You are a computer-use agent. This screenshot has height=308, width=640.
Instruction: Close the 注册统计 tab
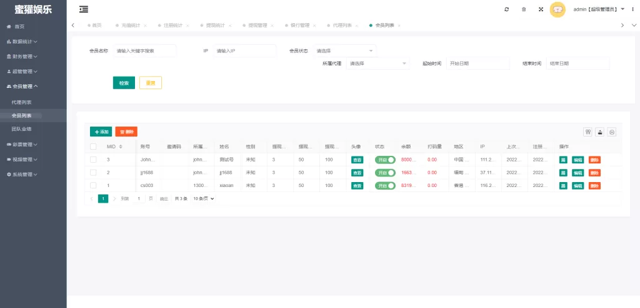tap(187, 26)
